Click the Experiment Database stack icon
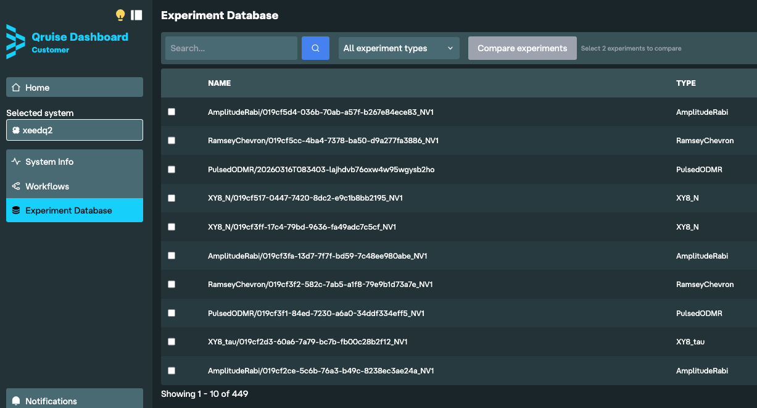Screen dimensions: 757x408 click(x=15, y=210)
